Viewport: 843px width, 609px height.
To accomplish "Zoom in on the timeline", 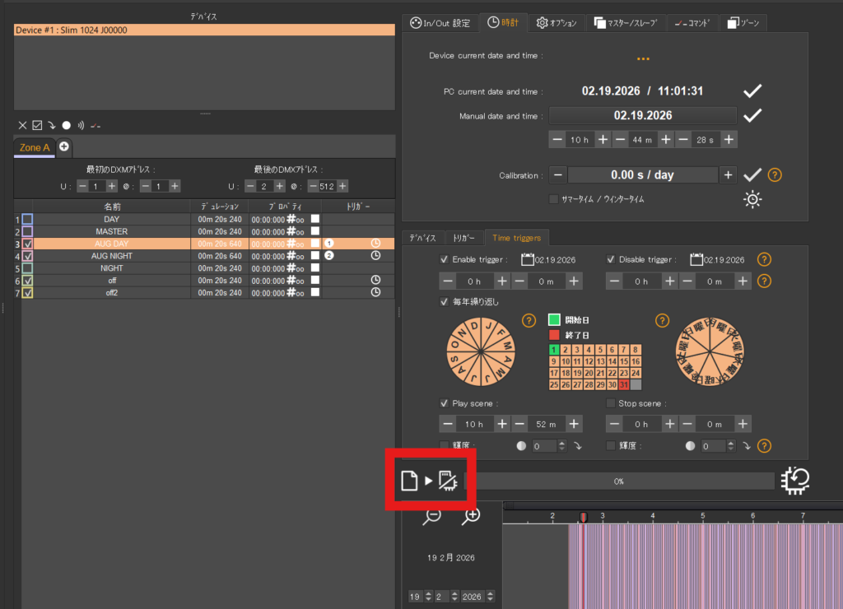I will point(471,516).
